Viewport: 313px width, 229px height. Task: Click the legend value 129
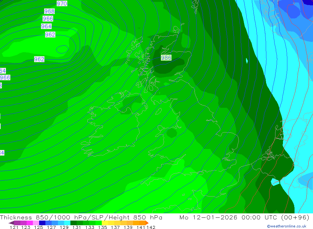coord(64,227)
